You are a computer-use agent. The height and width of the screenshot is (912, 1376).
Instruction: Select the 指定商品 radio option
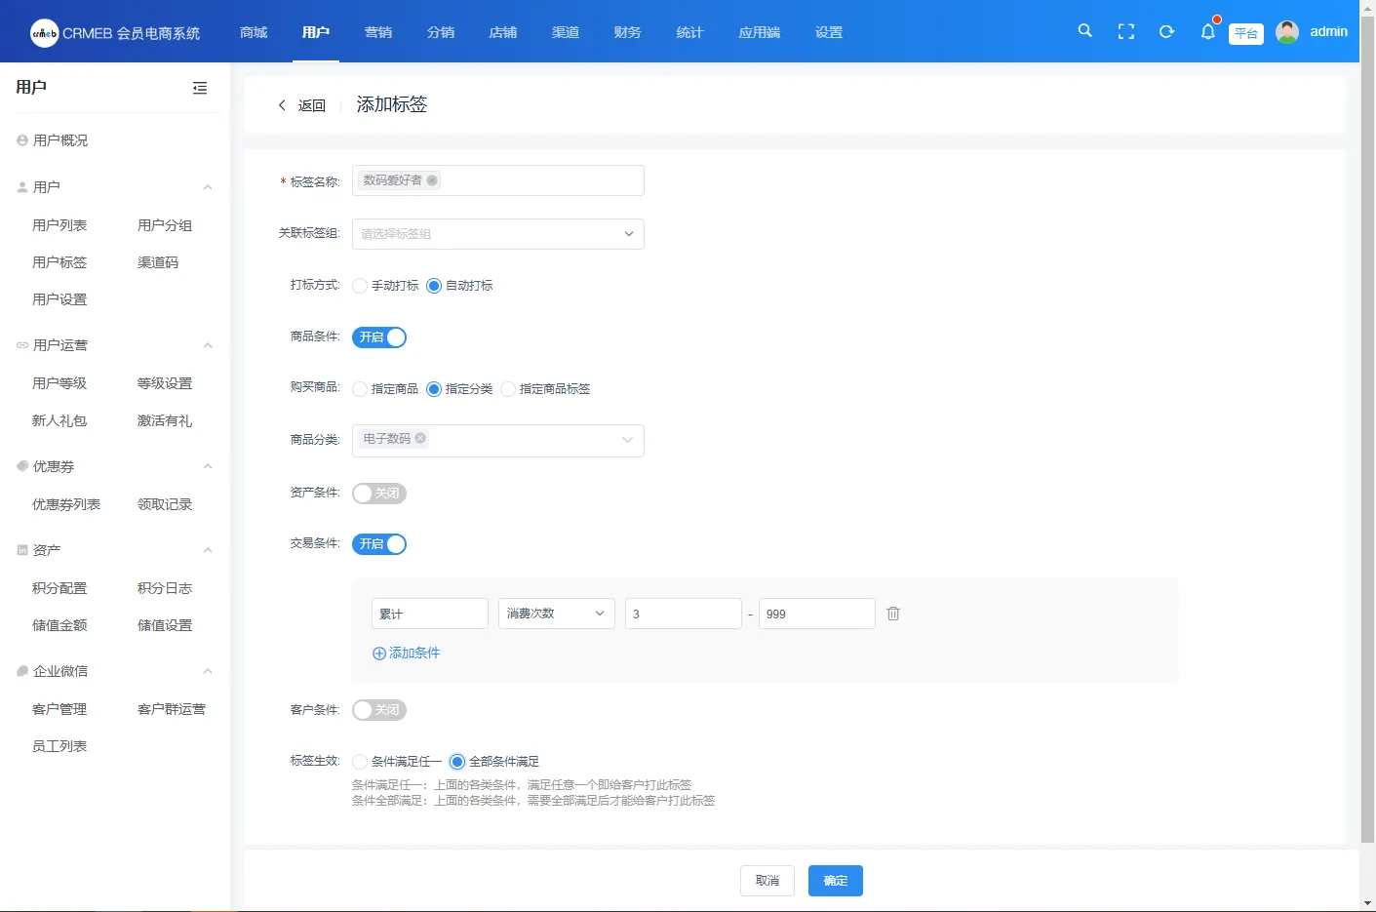[x=359, y=388]
